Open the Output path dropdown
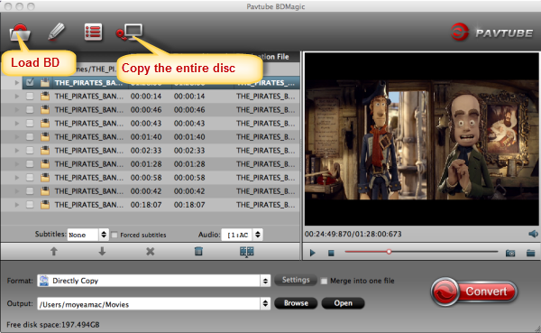This screenshot has height=333, width=541. [x=153, y=303]
